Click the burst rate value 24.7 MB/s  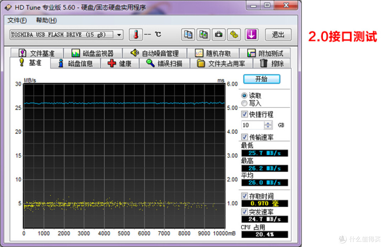coord(265,219)
